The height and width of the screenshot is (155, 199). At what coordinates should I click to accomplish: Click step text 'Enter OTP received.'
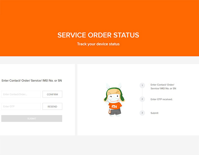[x=162, y=99]
